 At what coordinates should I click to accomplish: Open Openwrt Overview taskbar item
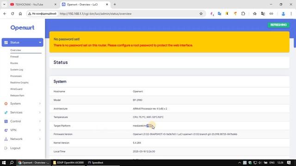coord(34,163)
